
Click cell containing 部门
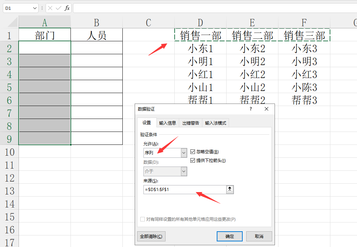(x=45, y=35)
